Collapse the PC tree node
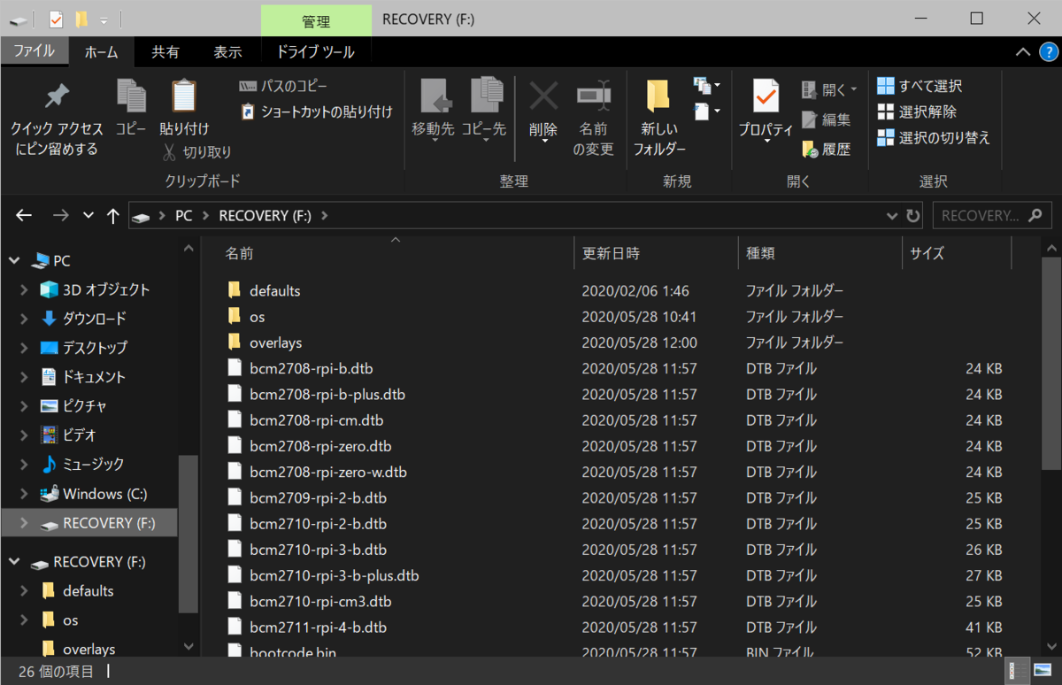 (14, 261)
